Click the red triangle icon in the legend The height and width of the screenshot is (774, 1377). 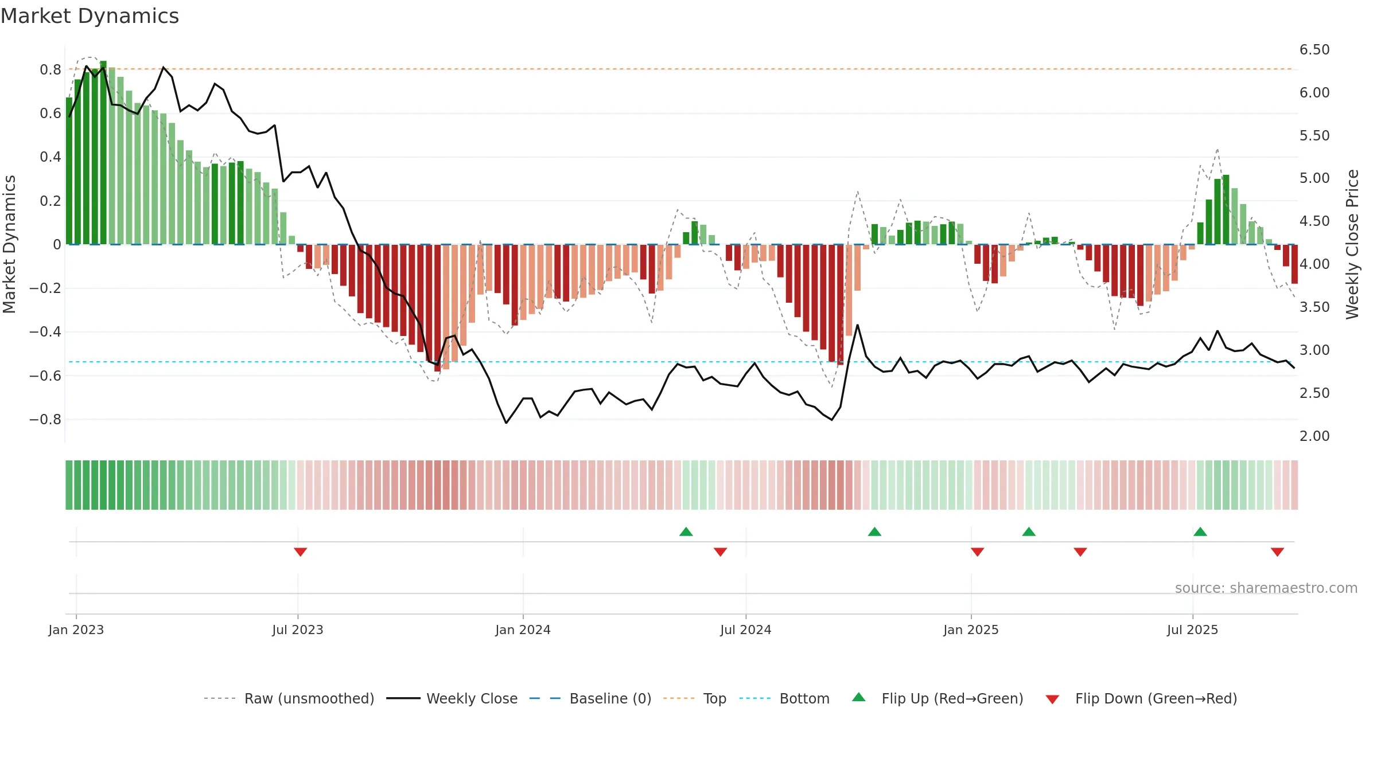tap(1052, 699)
